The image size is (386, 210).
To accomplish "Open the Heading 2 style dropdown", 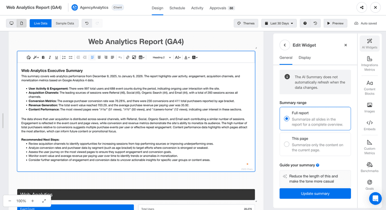I will [x=161, y=57].
